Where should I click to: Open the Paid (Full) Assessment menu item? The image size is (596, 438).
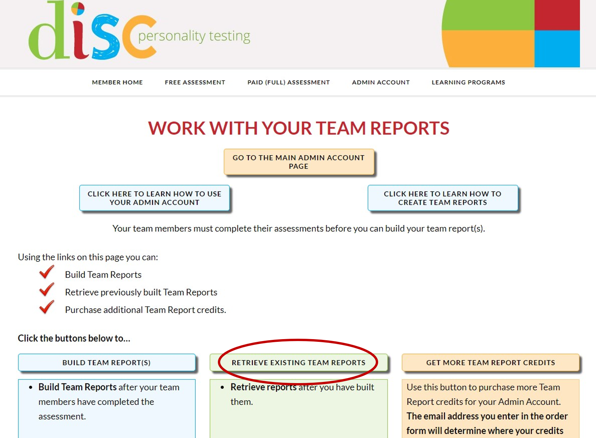coord(289,83)
